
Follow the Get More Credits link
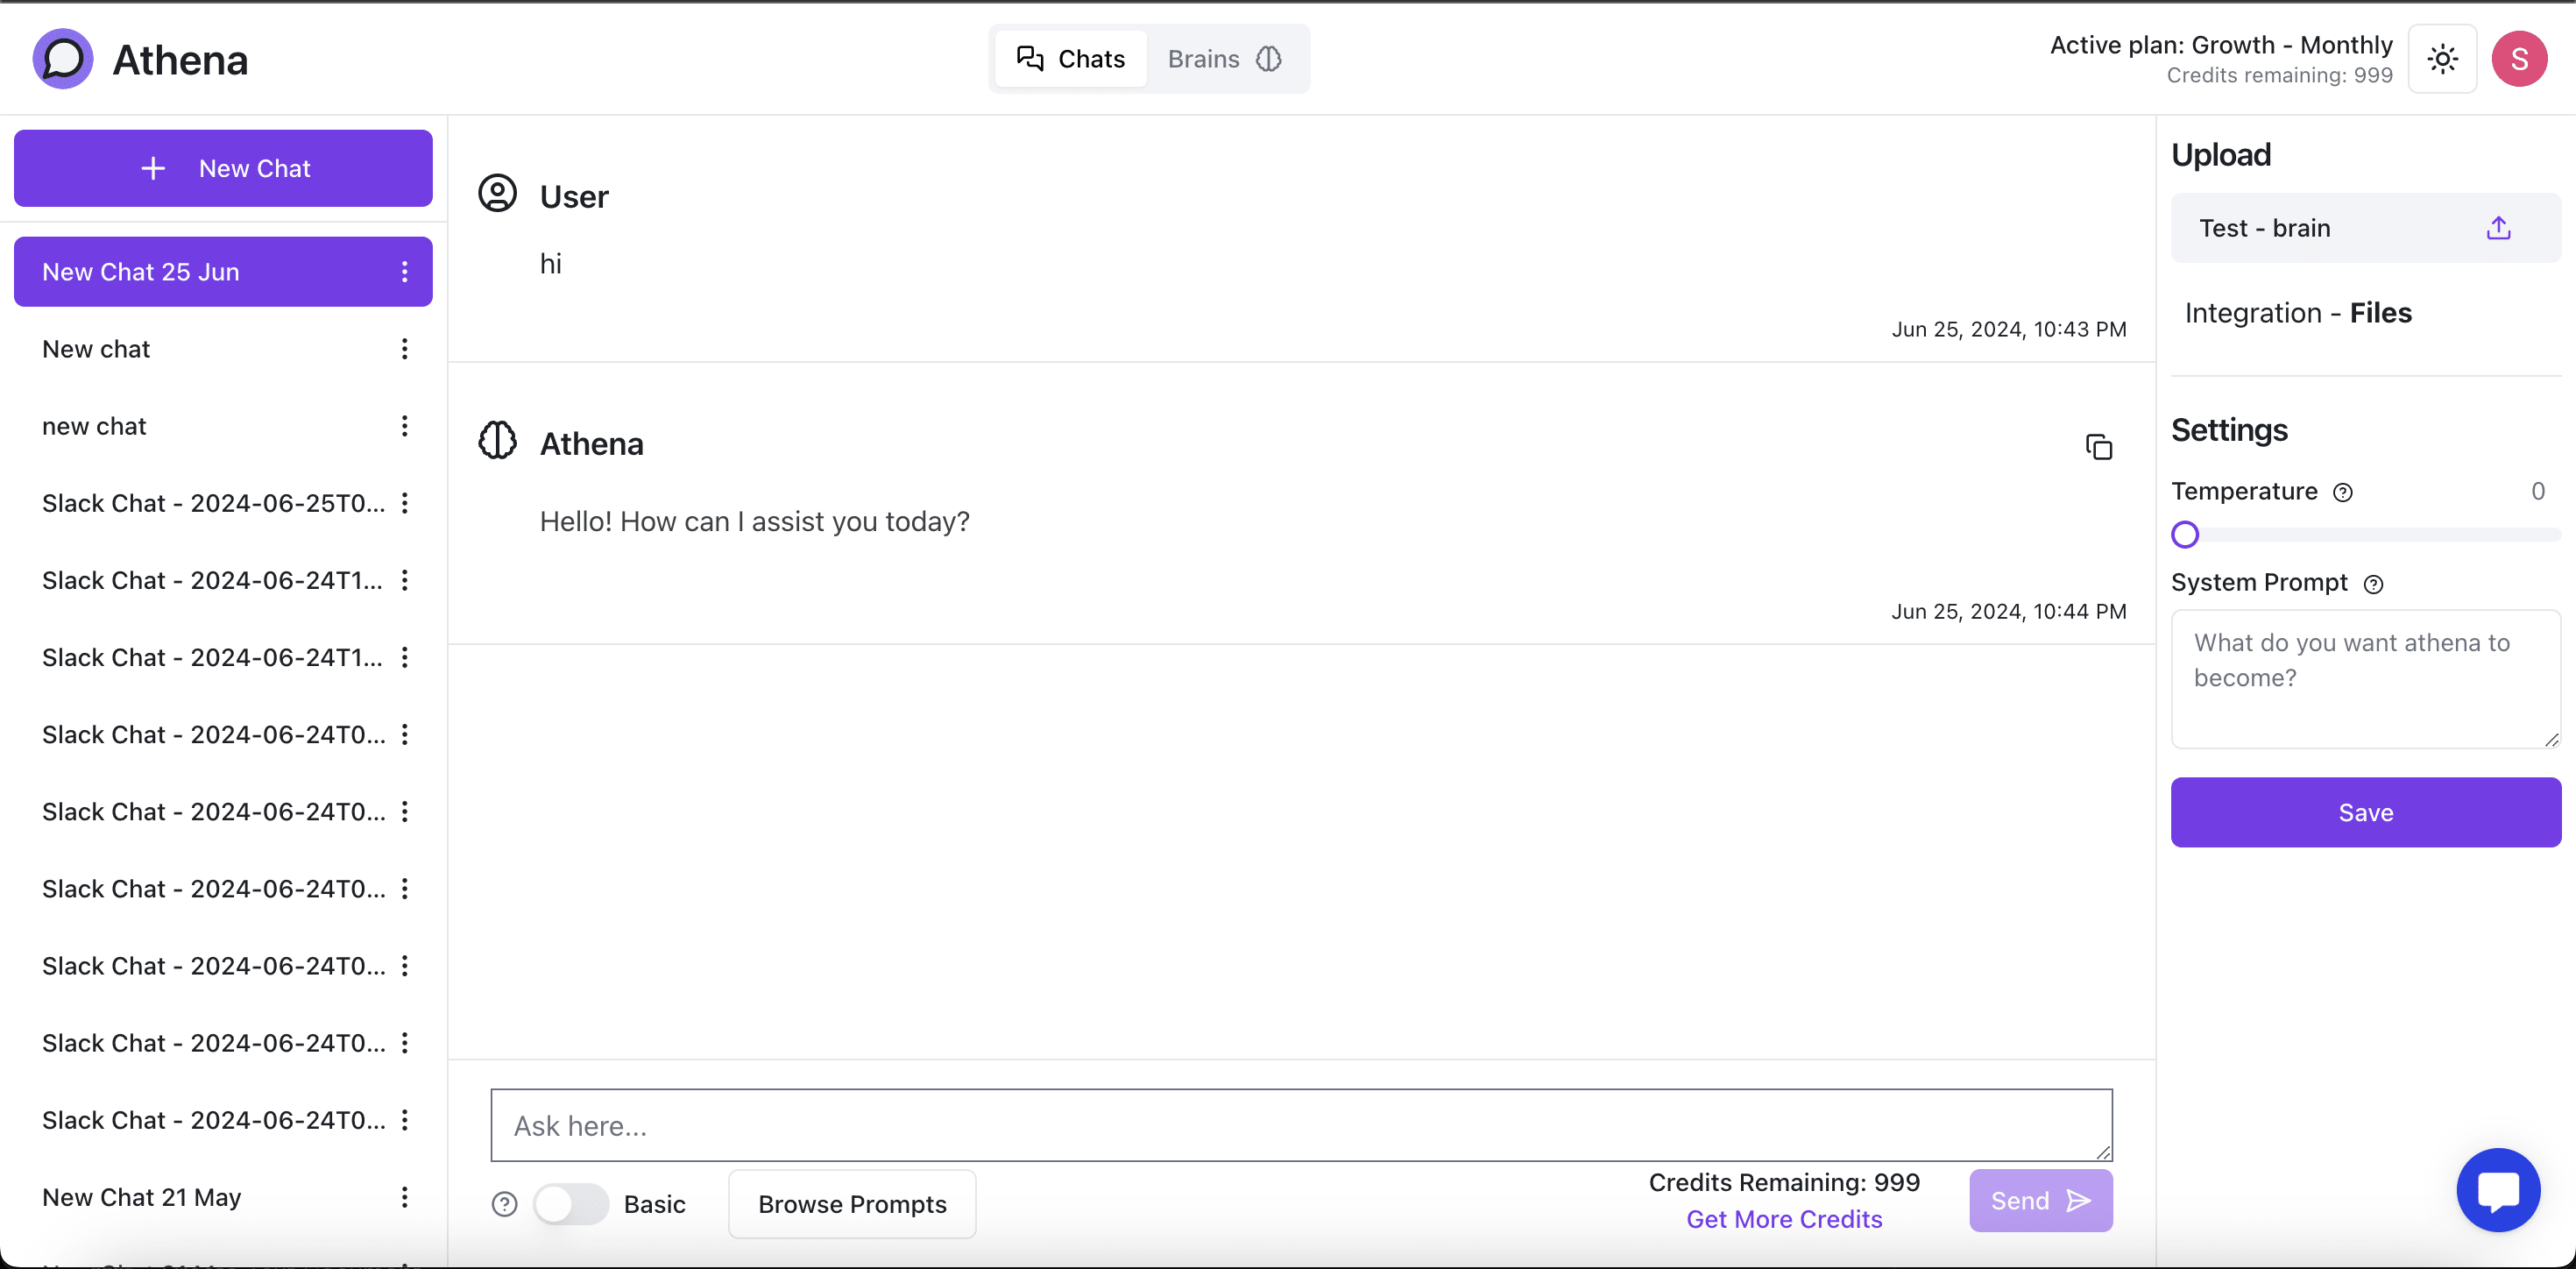coord(1783,1219)
